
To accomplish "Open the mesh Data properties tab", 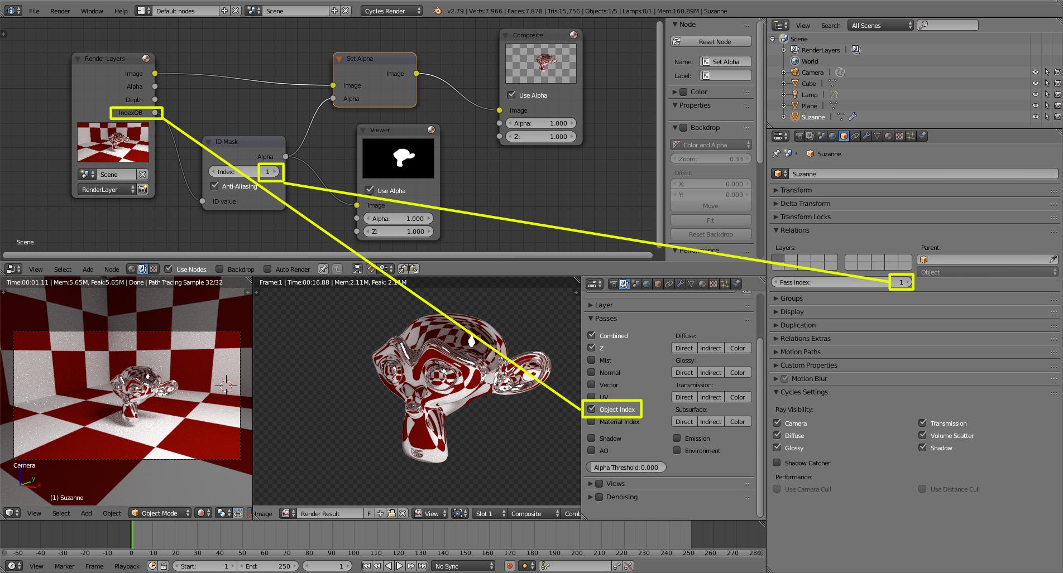I will [x=877, y=136].
